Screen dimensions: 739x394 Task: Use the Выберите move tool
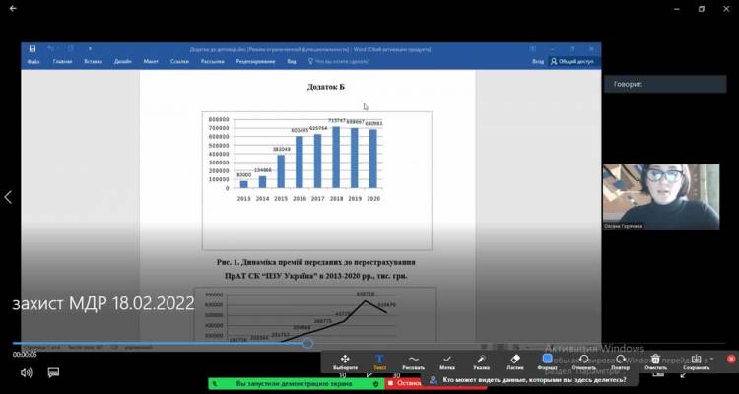click(x=345, y=361)
